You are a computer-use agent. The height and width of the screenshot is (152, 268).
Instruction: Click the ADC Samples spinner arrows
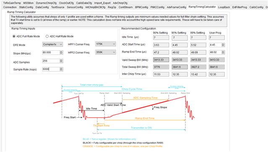tap(61, 61)
